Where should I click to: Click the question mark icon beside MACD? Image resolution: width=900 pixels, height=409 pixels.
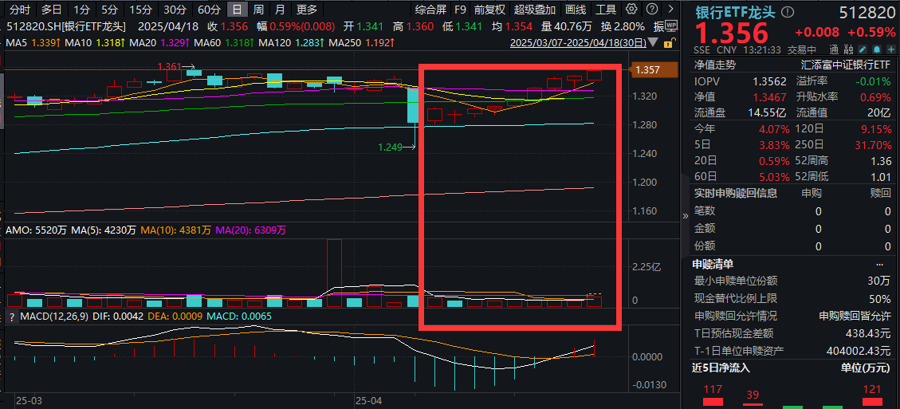(11, 317)
